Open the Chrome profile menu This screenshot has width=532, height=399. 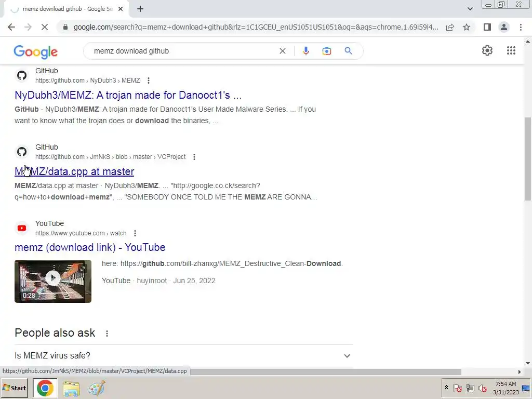[x=504, y=27]
